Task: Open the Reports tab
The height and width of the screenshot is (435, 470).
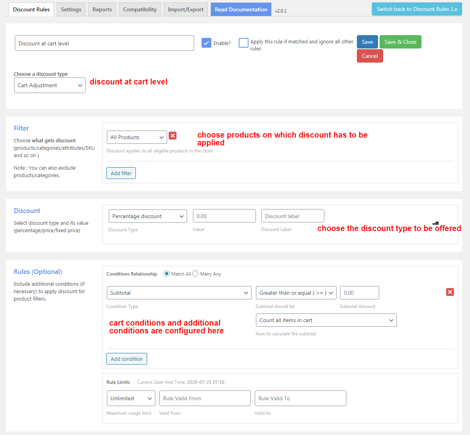Action: [102, 9]
